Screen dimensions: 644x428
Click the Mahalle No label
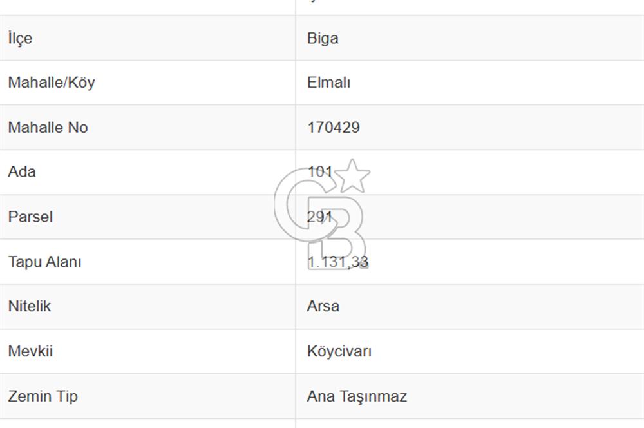click(48, 128)
